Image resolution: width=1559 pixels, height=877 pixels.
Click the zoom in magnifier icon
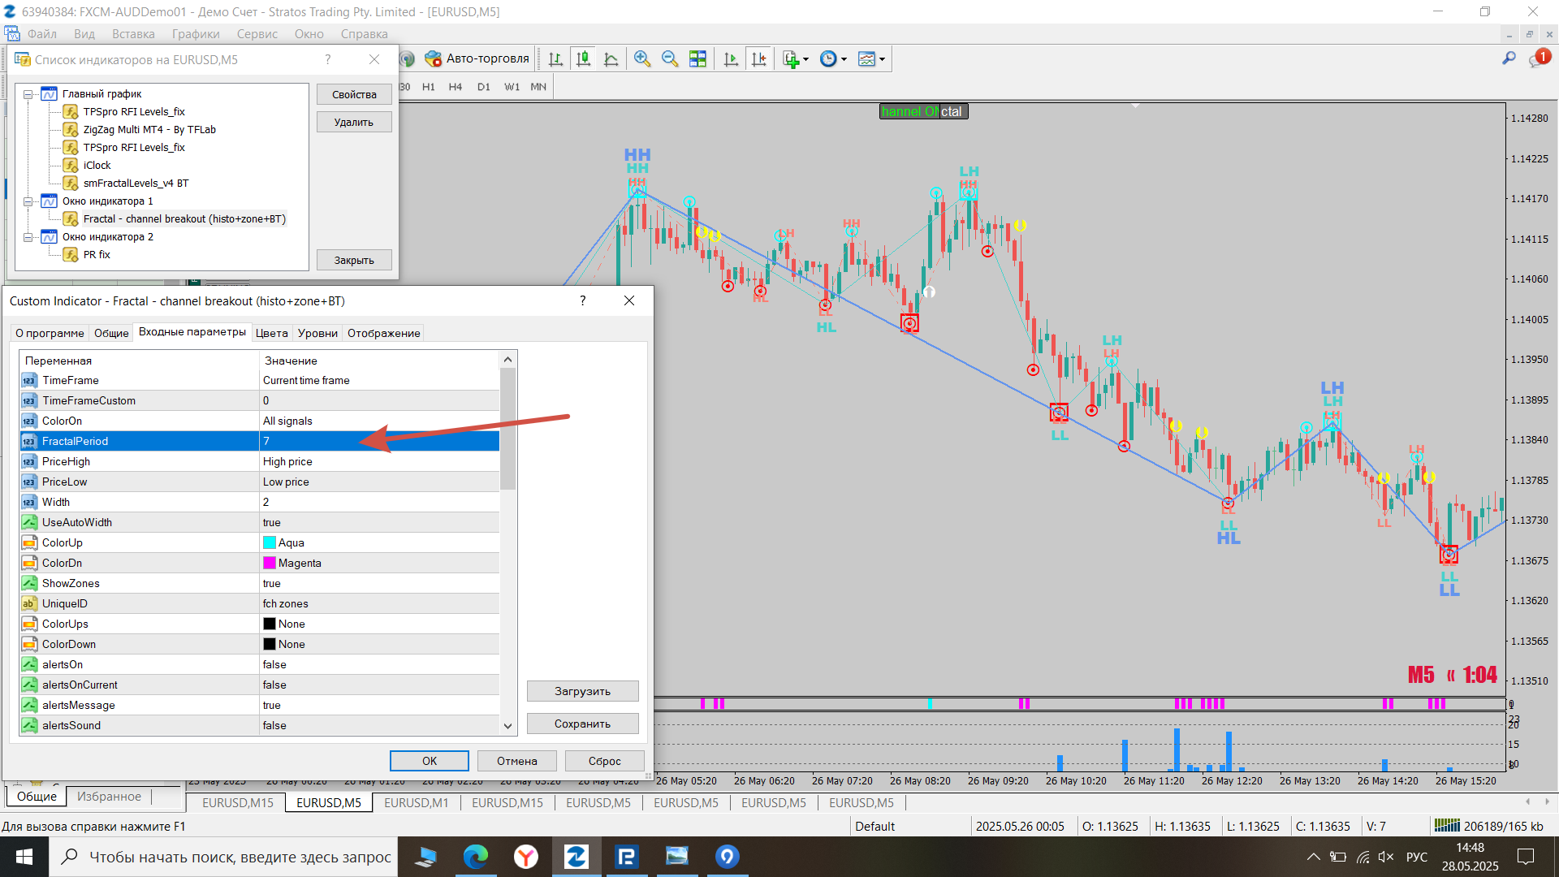click(642, 58)
